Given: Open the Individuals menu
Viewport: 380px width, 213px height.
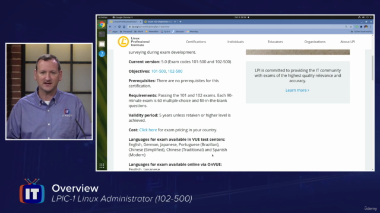Looking at the screenshot, I should point(236,42).
